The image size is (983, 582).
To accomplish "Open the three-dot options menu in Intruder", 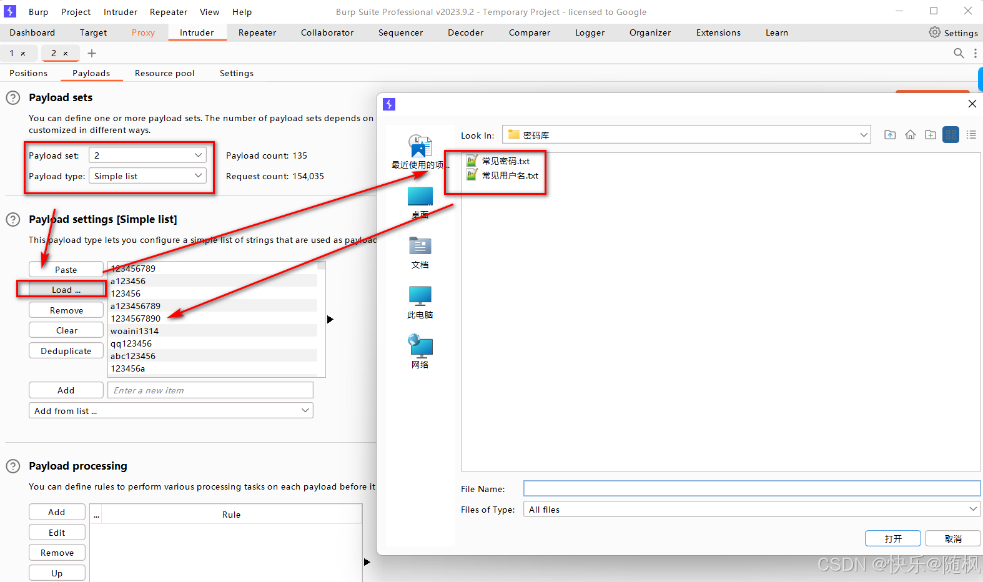I will click(976, 53).
